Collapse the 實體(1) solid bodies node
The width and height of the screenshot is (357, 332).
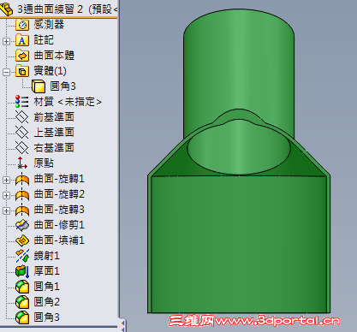[x=6, y=72]
